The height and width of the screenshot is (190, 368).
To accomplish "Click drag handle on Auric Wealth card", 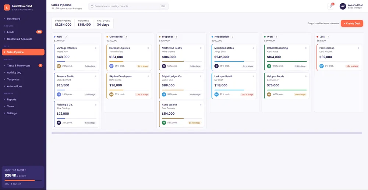I will click(x=201, y=105).
